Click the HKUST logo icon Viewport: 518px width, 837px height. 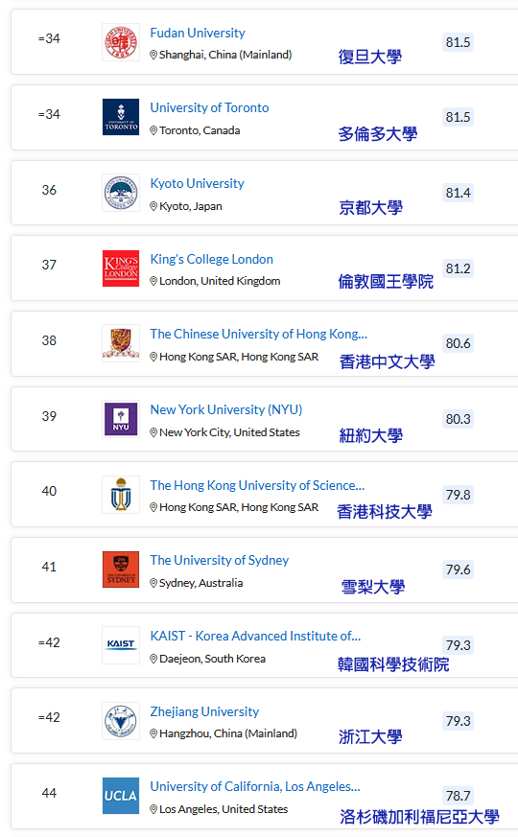point(121,495)
